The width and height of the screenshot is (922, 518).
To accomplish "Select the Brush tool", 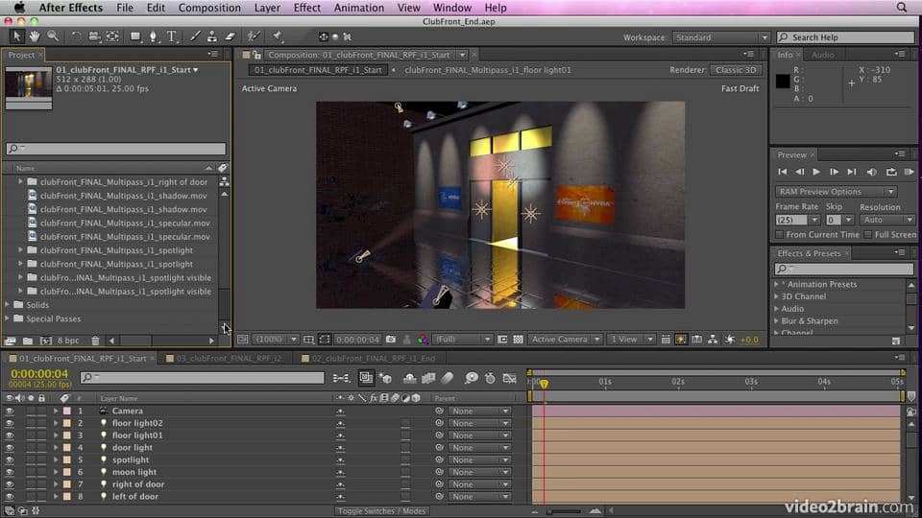I will (x=195, y=36).
